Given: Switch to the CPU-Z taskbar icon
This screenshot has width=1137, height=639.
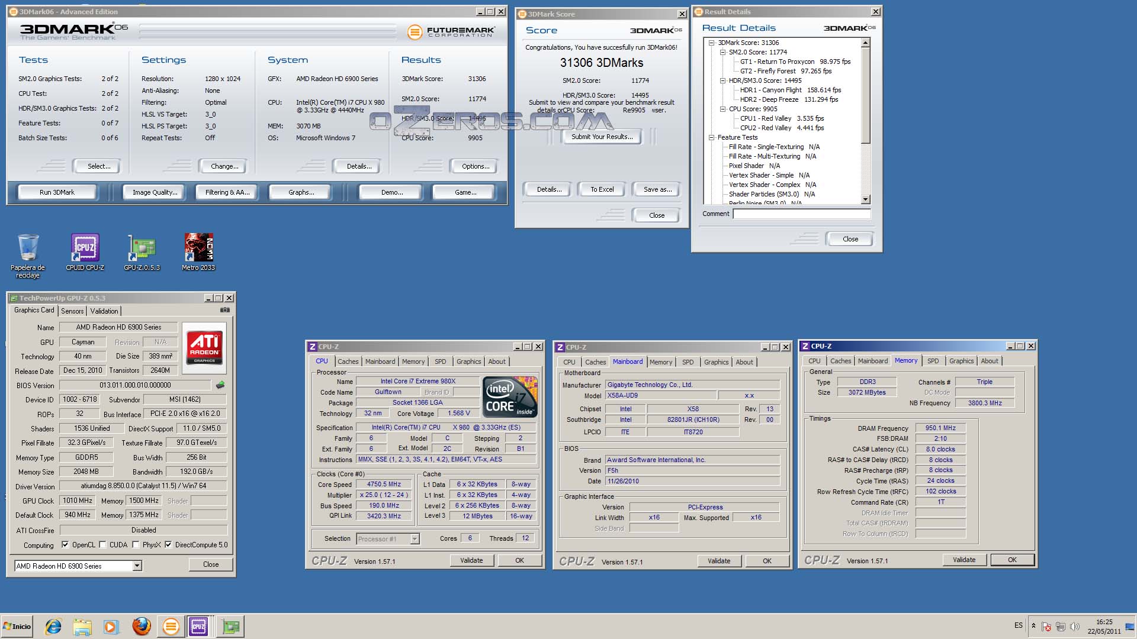Looking at the screenshot, I should tap(199, 627).
